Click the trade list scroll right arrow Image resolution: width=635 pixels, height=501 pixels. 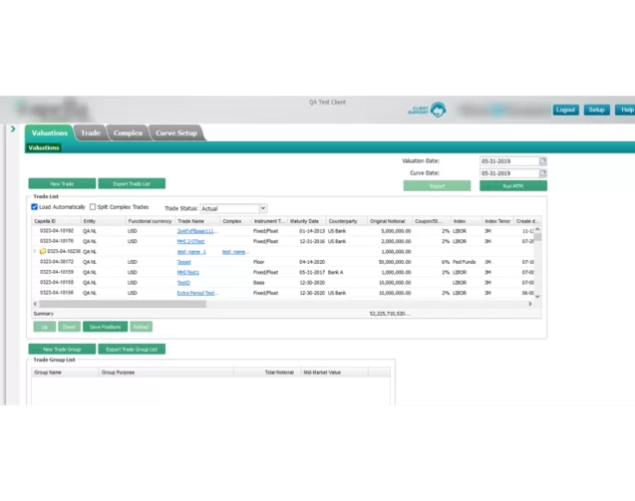(530, 304)
